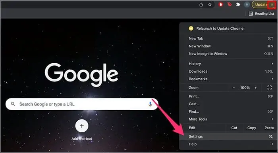This screenshot has height=153, width=278.
Task: Open the red shield extension icon
Action: pyautogui.click(x=221, y=5)
